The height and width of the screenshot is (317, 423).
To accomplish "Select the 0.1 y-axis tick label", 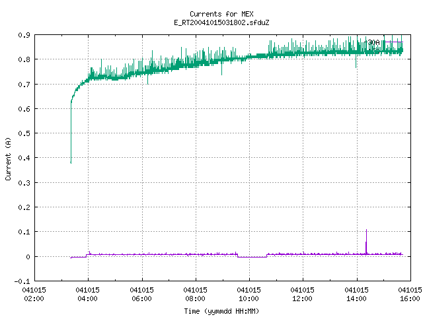I will click(x=24, y=232).
